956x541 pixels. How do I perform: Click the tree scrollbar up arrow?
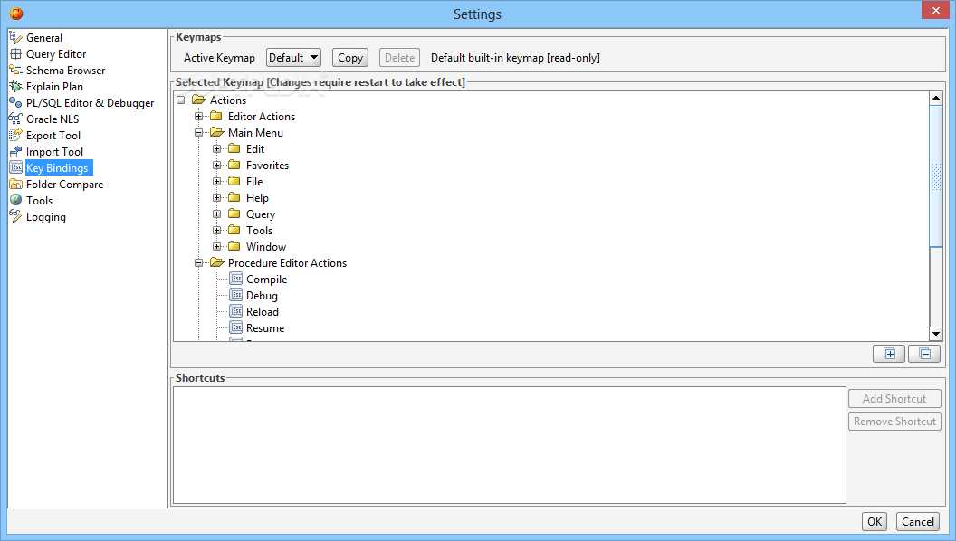936,98
